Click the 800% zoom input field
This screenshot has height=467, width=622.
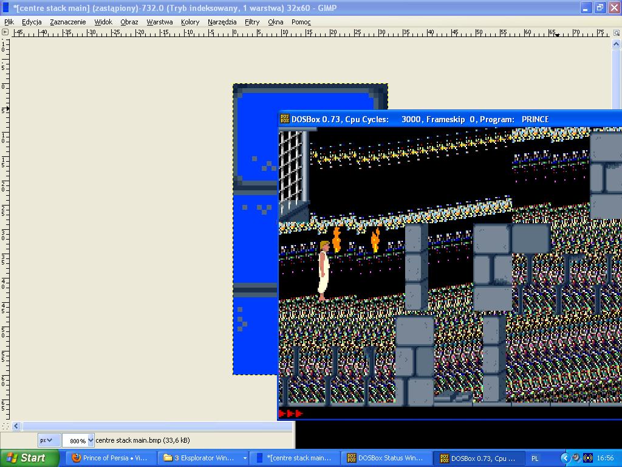pyautogui.click(x=75, y=440)
